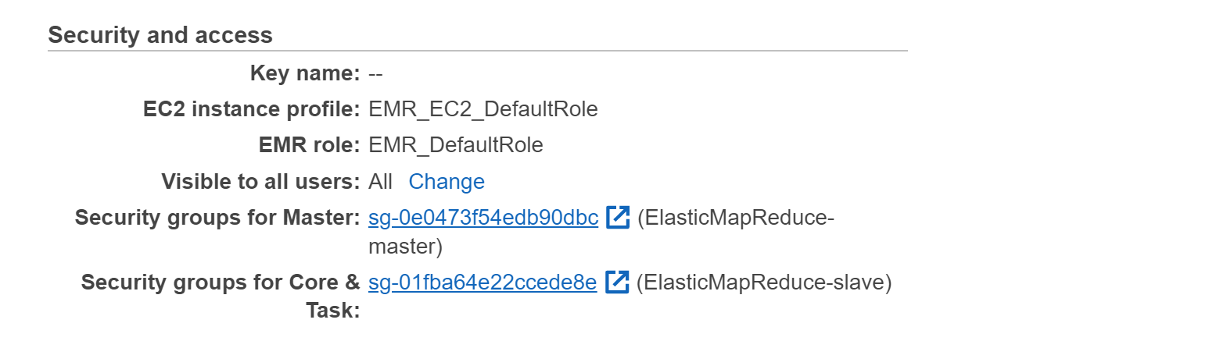Viewport: 1227px width, 341px height.
Task: Open external link icon beside ElasticMapReduce-slave group
Action: [617, 282]
